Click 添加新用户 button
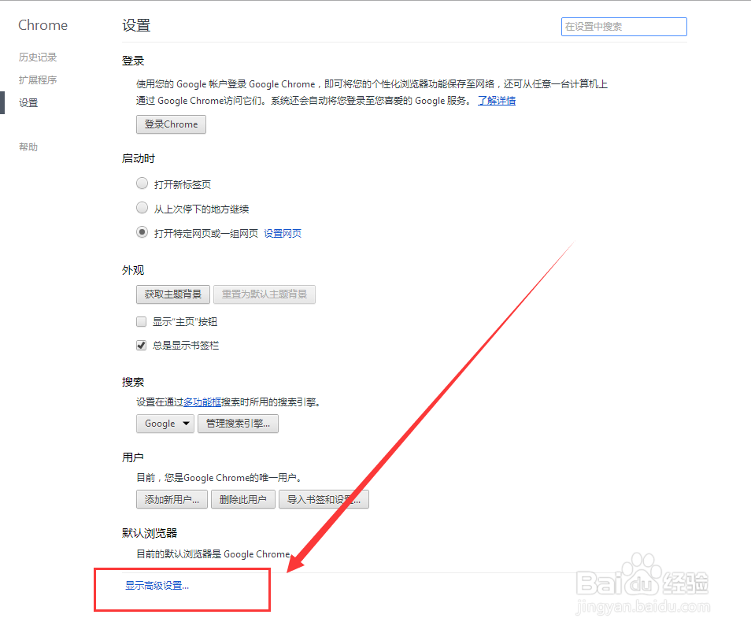The image size is (751, 633). click(x=171, y=498)
